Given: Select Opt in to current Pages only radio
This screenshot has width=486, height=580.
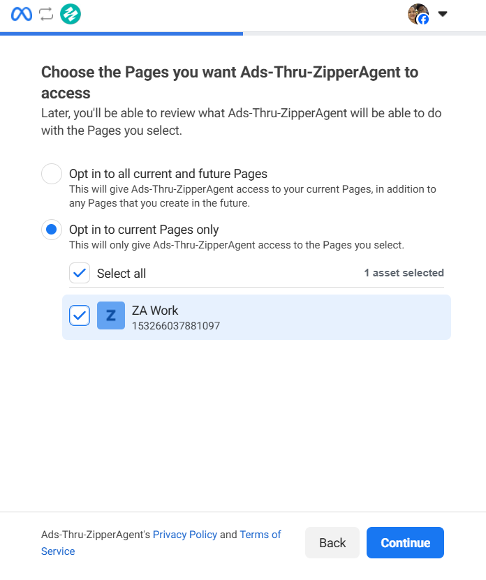Looking at the screenshot, I should (x=52, y=230).
